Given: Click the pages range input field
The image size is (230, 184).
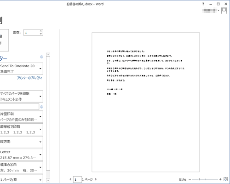Looking at the screenshot, I should point(19,107).
